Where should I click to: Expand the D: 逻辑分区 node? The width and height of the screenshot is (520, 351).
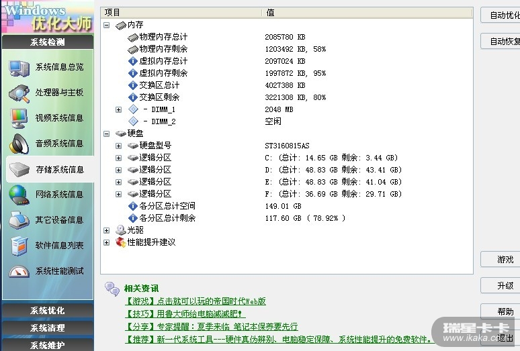(x=118, y=170)
